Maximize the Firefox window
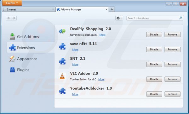This screenshot has height=114, width=189. tap(176, 4)
